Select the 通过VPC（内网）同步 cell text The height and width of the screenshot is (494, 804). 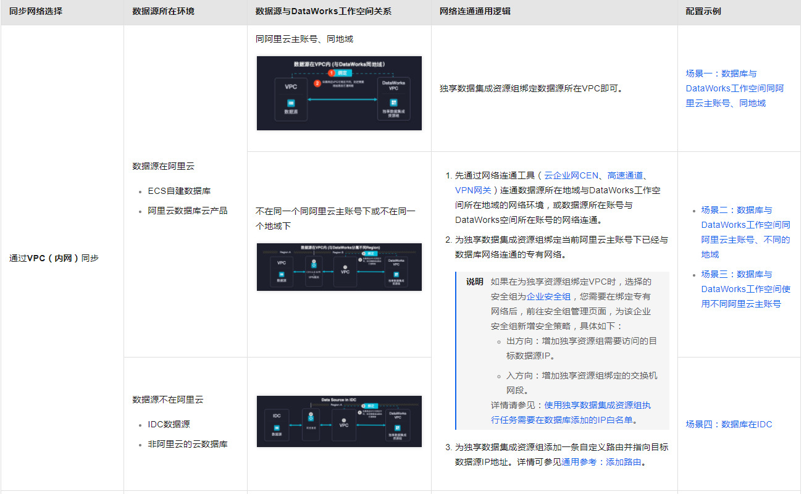[54, 258]
